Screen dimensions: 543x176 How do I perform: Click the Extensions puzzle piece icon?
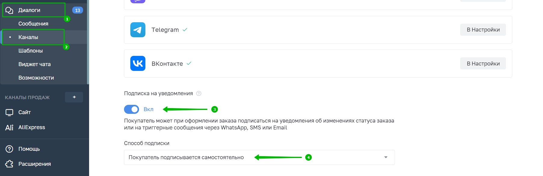9,164
